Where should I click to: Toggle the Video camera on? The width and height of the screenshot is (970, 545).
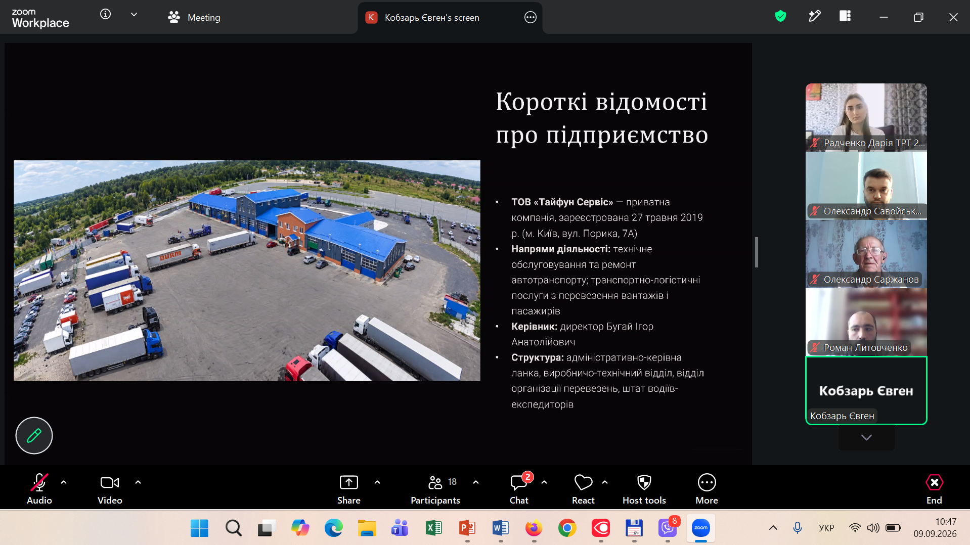point(110,489)
